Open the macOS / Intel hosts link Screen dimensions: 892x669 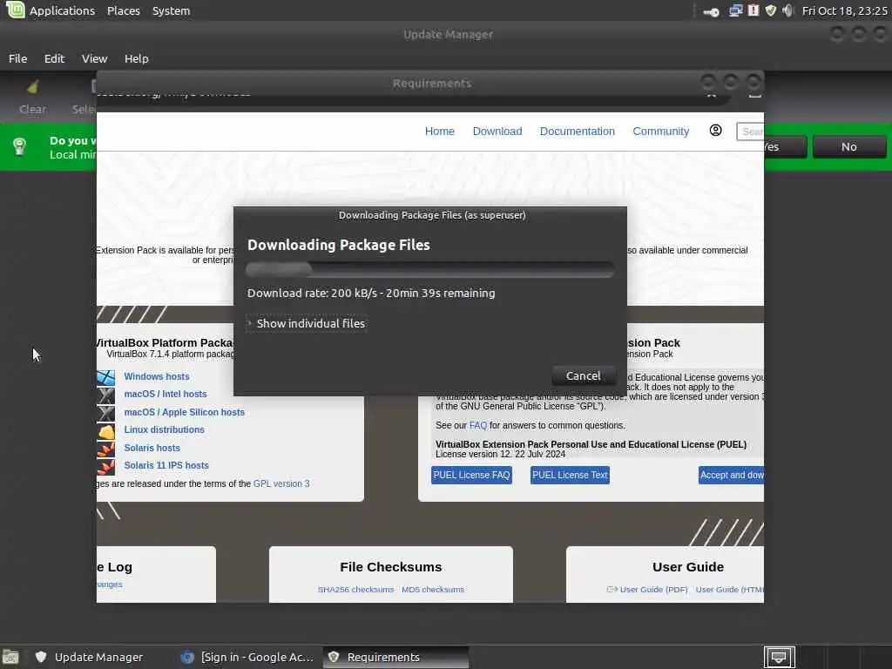point(165,395)
